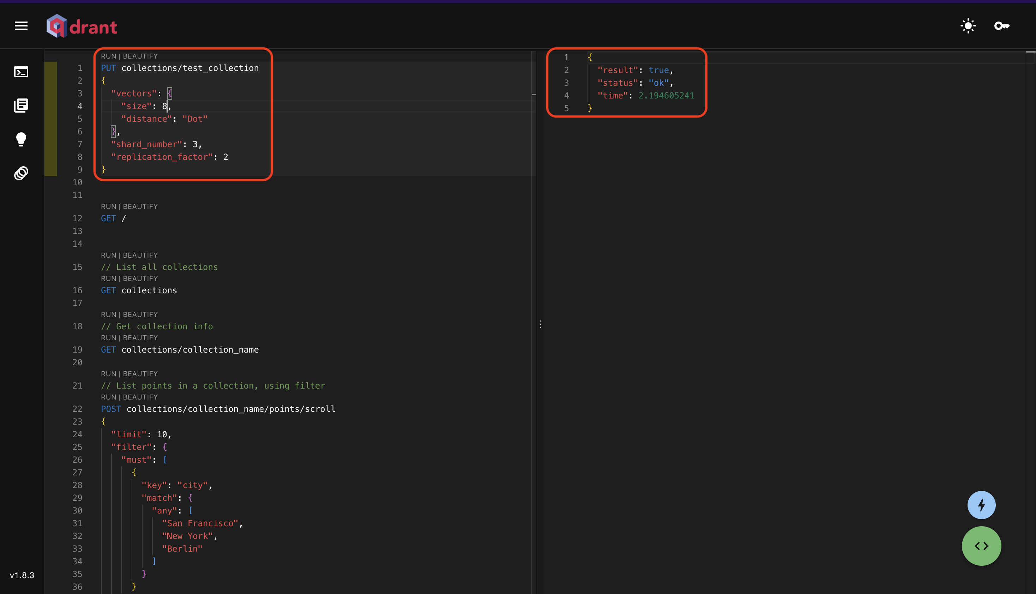Beautify the 'GET collections/collection_name' request
The width and height of the screenshot is (1036, 594).
coord(140,338)
